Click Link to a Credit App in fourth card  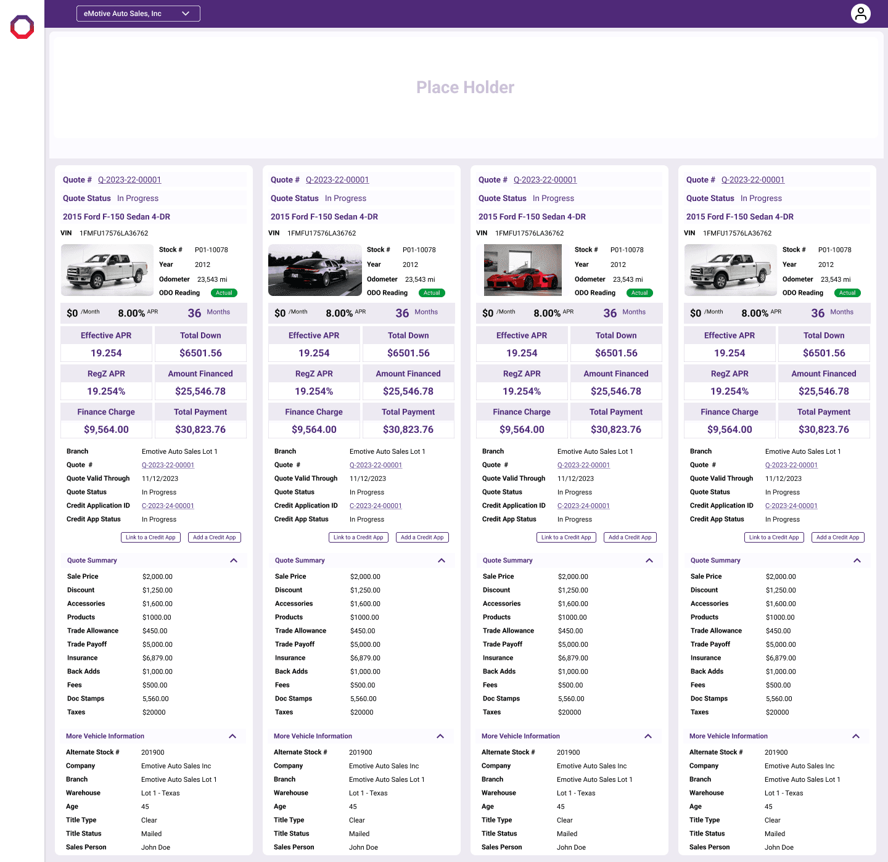774,538
